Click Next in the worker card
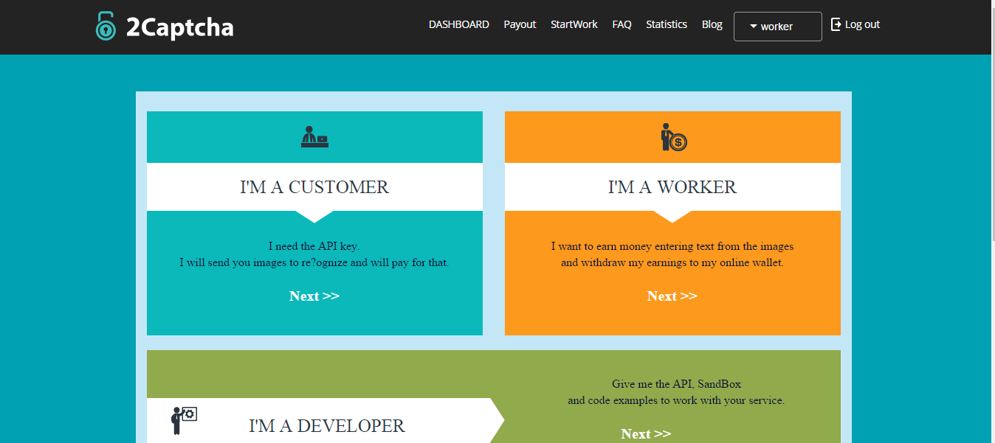 tap(672, 296)
